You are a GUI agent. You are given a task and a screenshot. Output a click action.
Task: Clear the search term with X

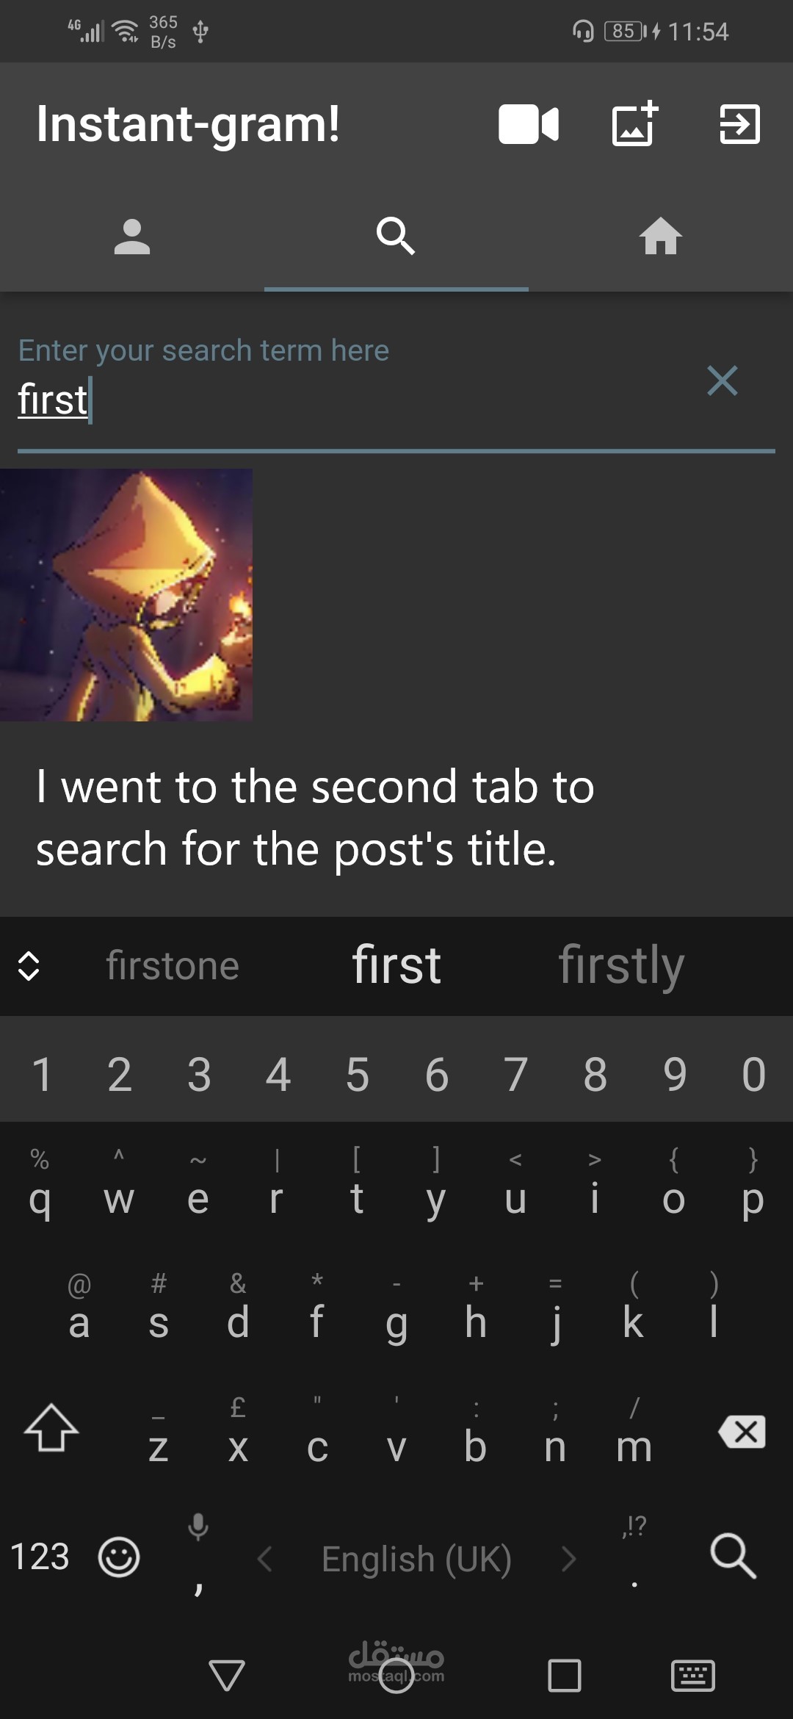[x=723, y=381]
